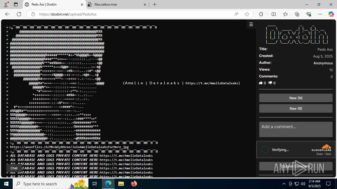The width and height of the screenshot is (337, 189).
Task: Click the Amélie Dataleaks telegram text
Action: (181, 83)
